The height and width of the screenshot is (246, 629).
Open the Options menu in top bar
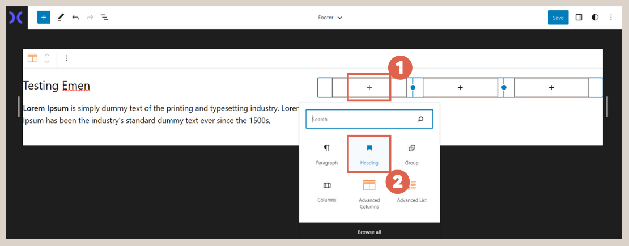[611, 18]
